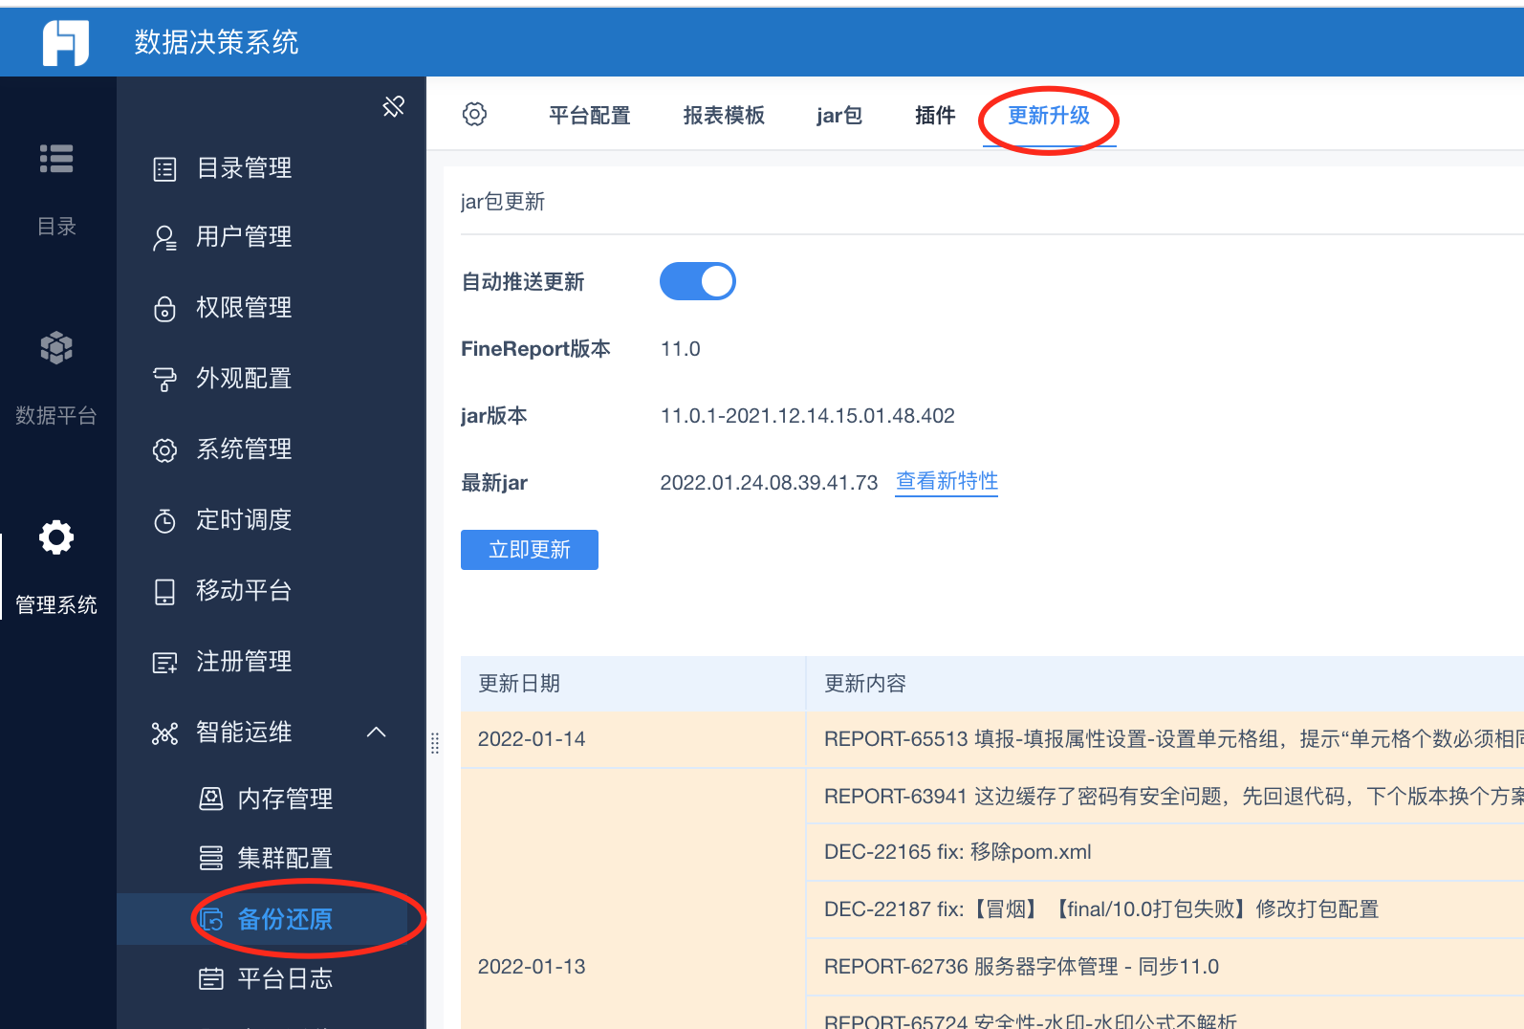Viewport: 1524px width, 1029px height.
Task: Open 注册管理 menu entry
Action: click(244, 662)
